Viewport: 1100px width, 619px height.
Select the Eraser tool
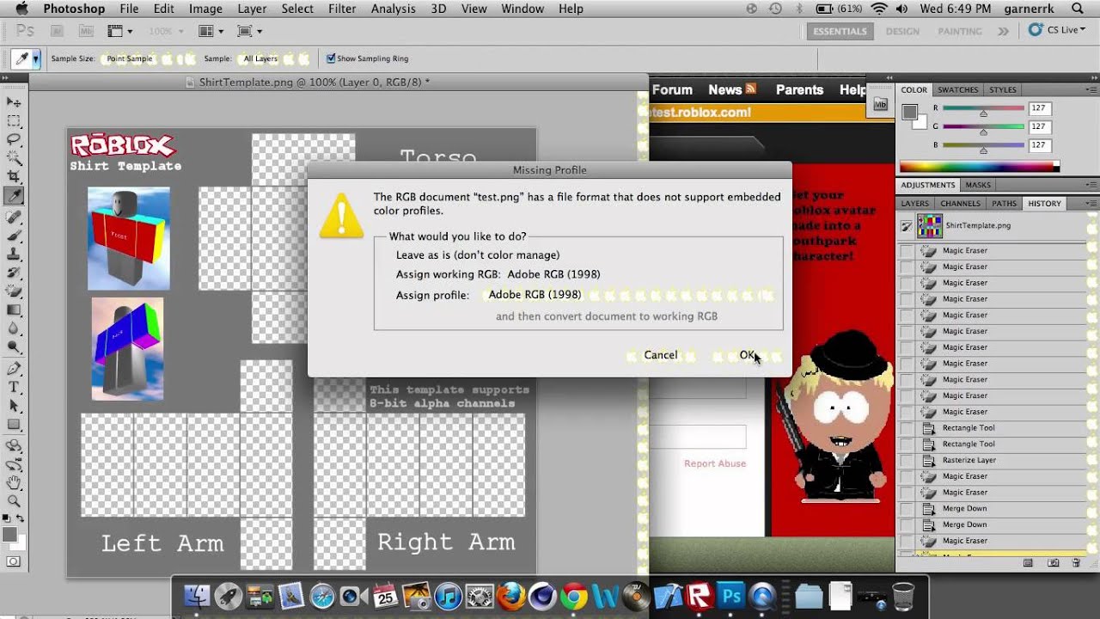(x=14, y=291)
